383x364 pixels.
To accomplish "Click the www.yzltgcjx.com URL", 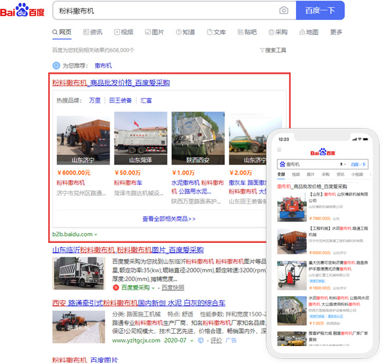I will coord(136,340).
